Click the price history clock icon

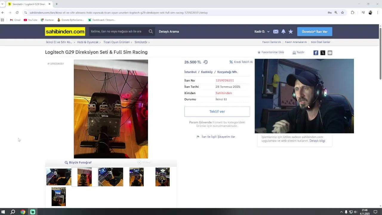click(206, 62)
